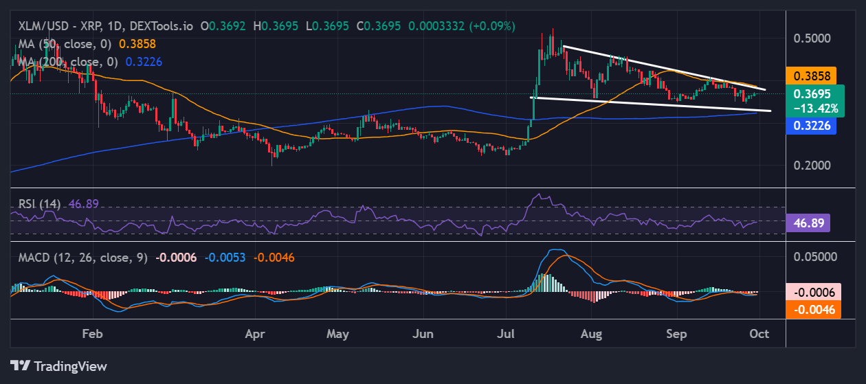
Task: Click the Feb label on time axis
Action: point(92,334)
